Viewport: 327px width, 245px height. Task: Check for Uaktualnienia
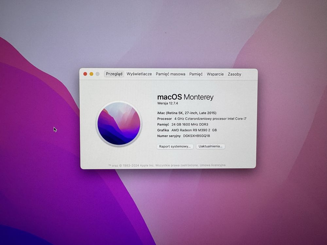click(x=210, y=146)
